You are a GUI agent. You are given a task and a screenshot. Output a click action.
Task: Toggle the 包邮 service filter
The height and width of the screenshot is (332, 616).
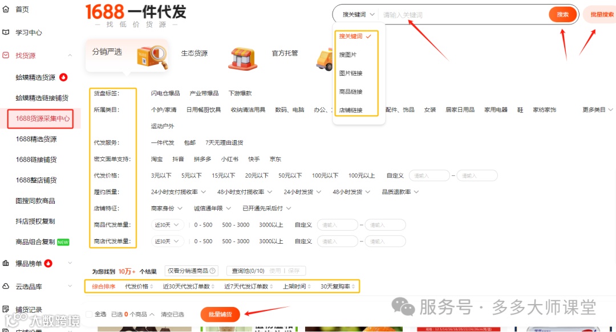point(190,142)
